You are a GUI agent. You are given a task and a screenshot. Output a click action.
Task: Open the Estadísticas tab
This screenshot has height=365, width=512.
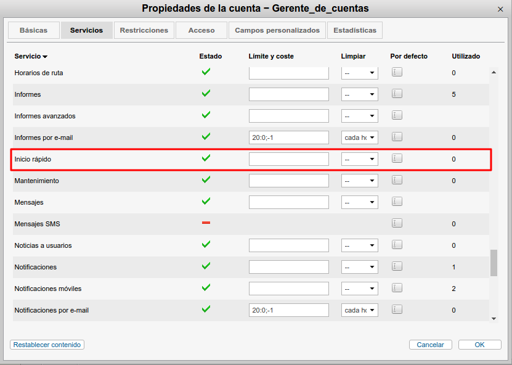(354, 30)
